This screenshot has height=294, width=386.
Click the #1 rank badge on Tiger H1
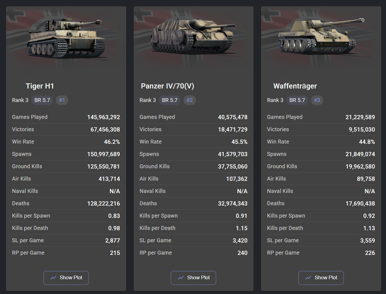62,100
